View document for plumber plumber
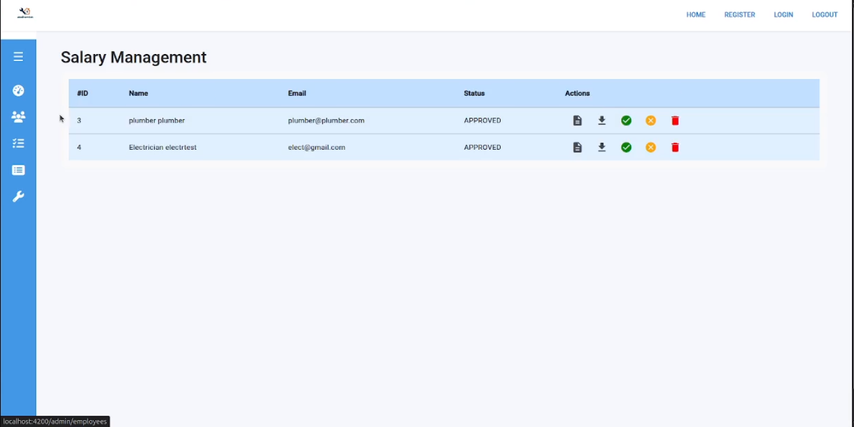854x427 pixels. (577, 121)
